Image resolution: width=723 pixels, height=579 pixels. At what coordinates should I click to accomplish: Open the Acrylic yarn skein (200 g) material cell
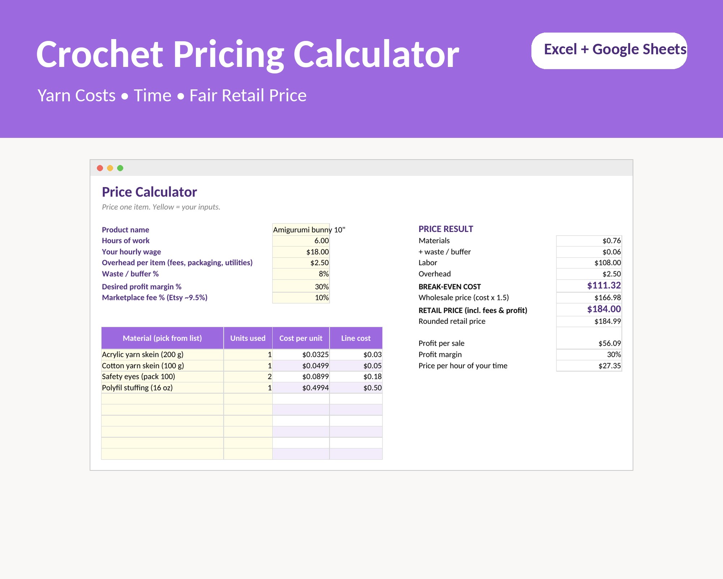click(162, 355)
